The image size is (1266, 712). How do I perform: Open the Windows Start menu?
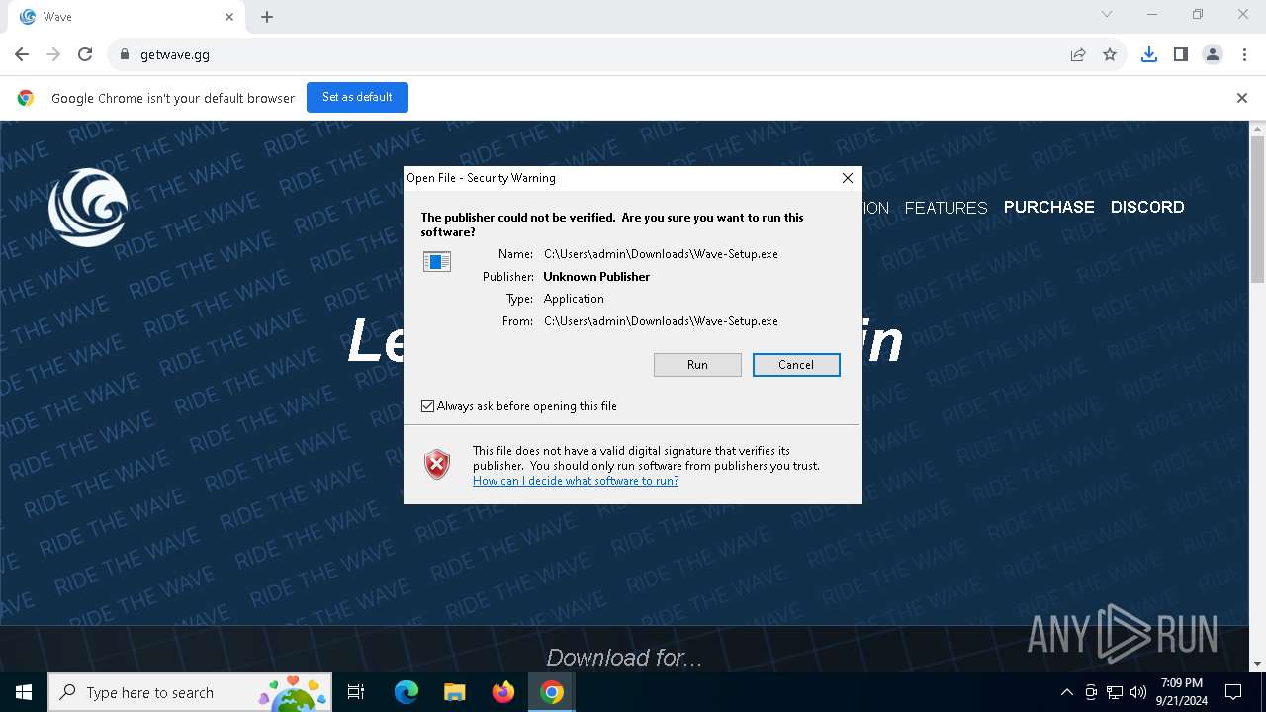pos(24,692)
